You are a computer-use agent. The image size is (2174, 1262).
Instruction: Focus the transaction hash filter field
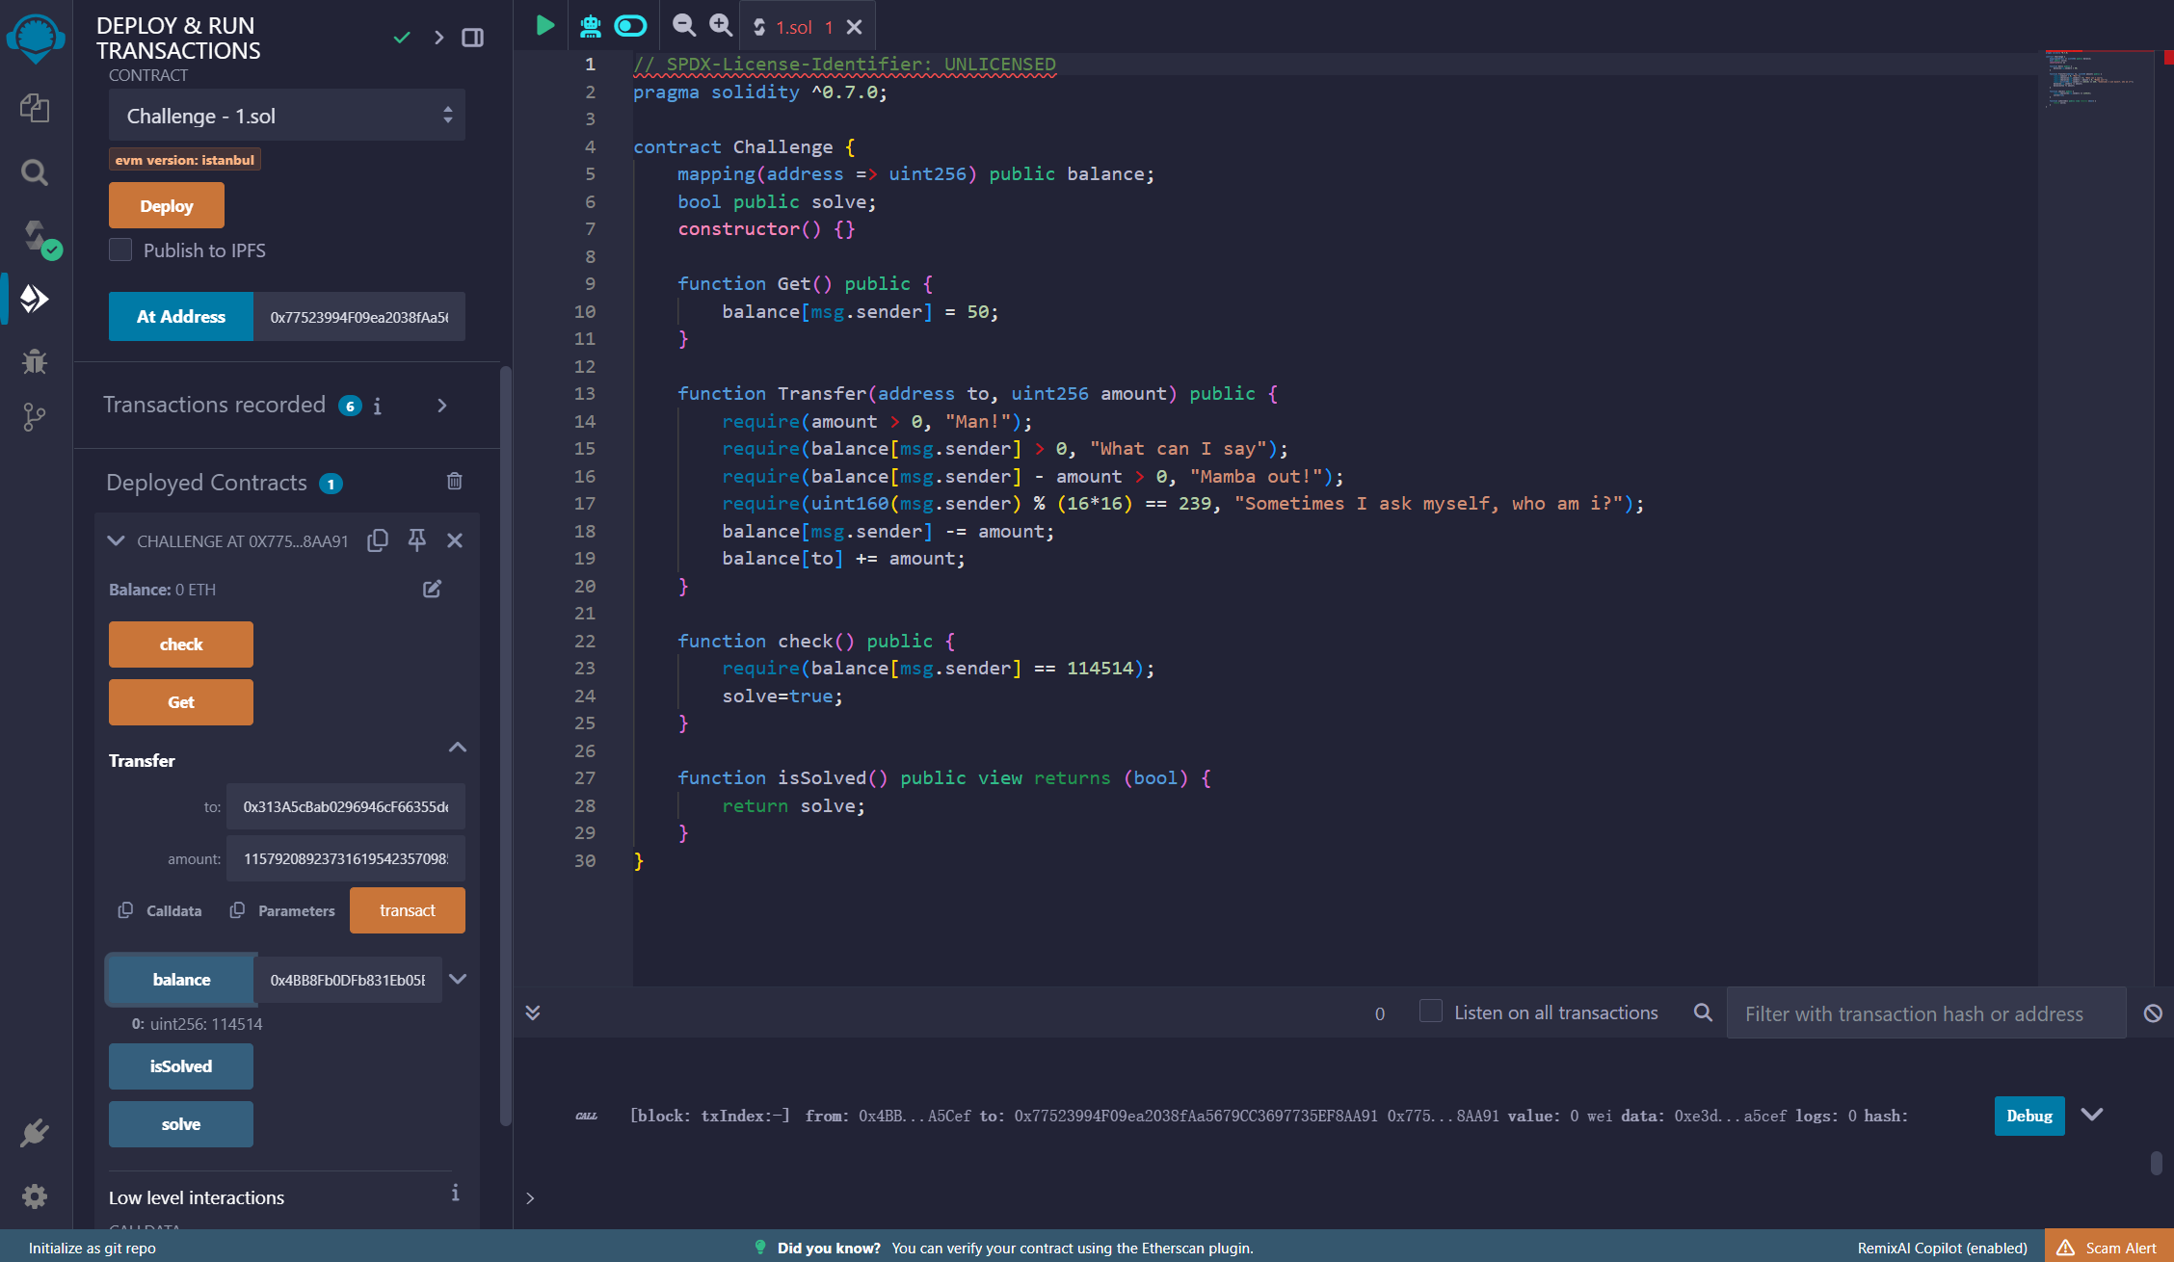click(x=1926, y=1013)
